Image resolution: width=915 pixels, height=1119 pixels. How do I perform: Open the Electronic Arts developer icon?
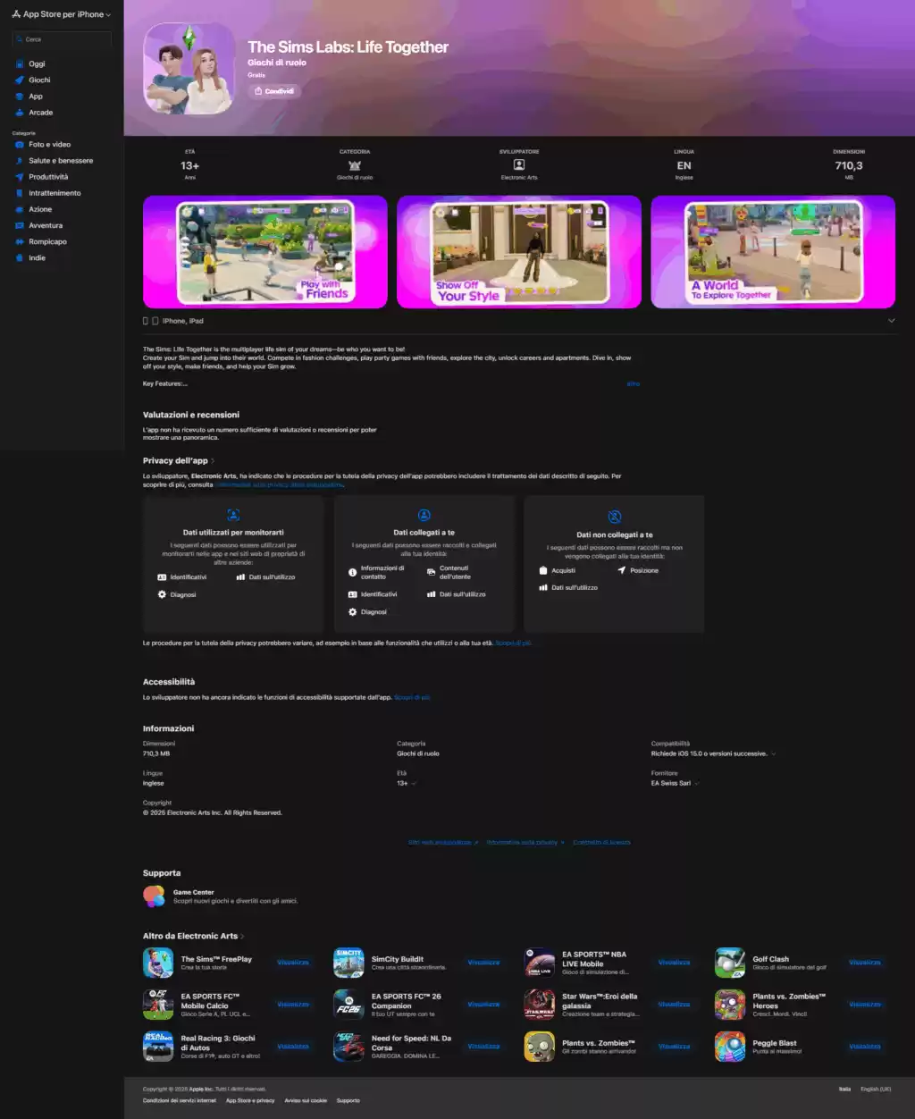(518, 165)
